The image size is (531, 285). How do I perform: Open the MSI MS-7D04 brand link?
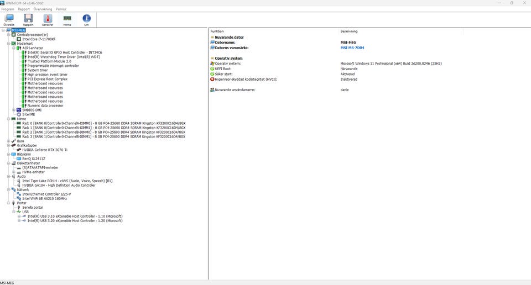352,47
